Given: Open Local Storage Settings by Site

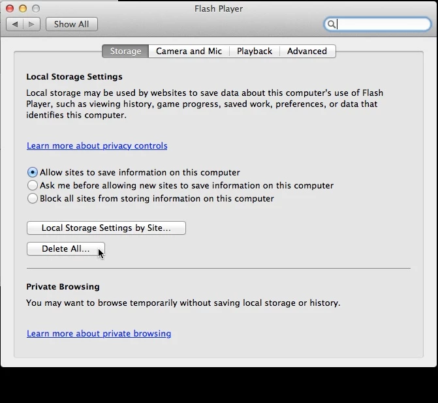Looking at the screenshot, I should (106, 228).
